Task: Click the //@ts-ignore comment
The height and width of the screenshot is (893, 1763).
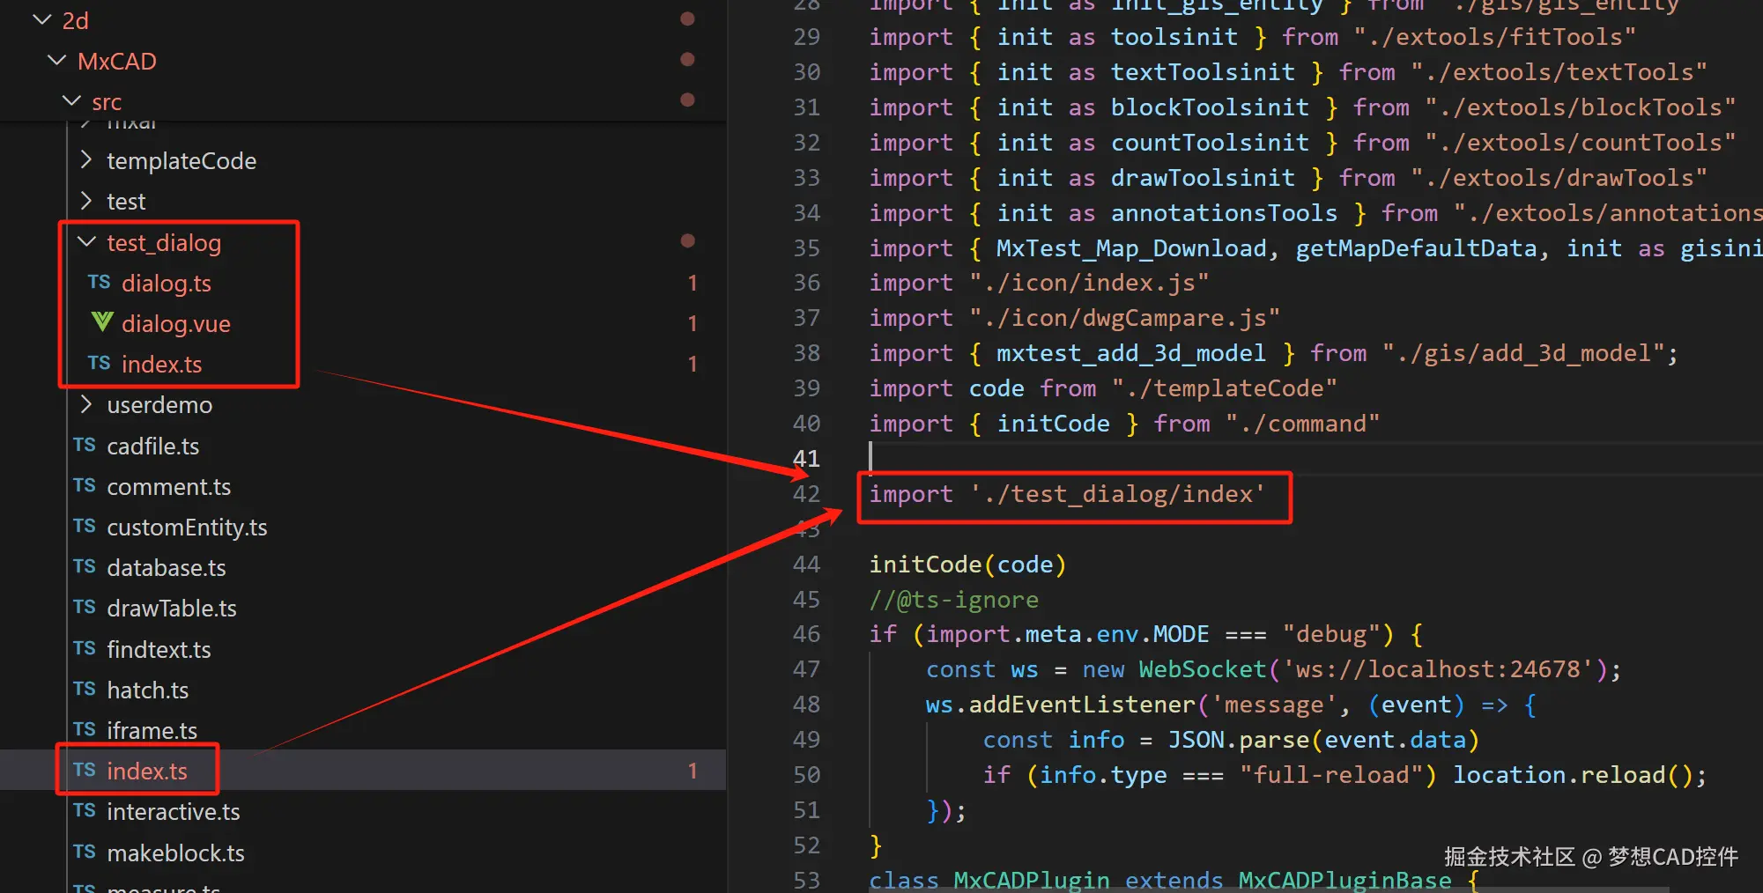Action: (x=953, y=600)
